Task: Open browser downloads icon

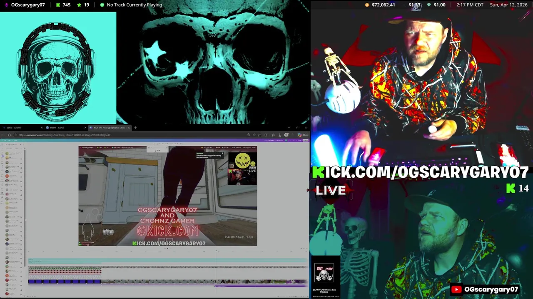Action: click(x=279, y=135)
